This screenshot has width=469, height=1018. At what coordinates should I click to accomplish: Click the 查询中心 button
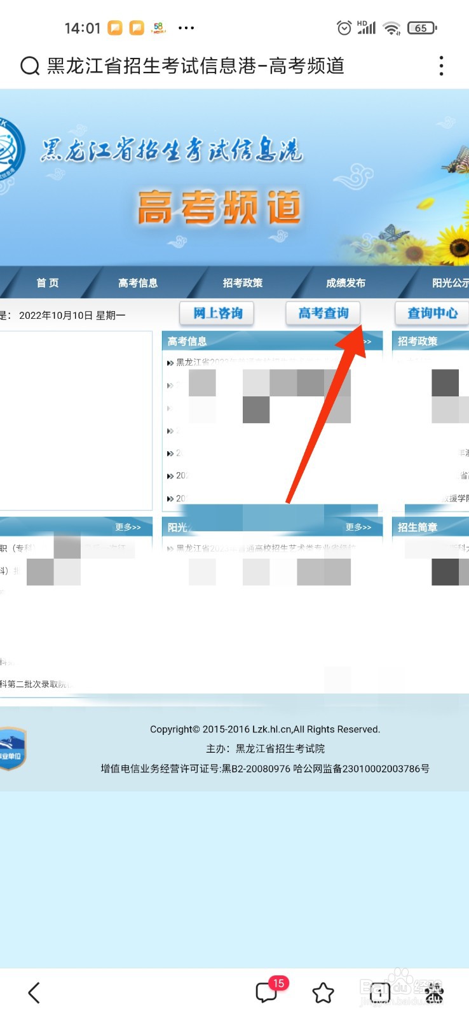432,313
